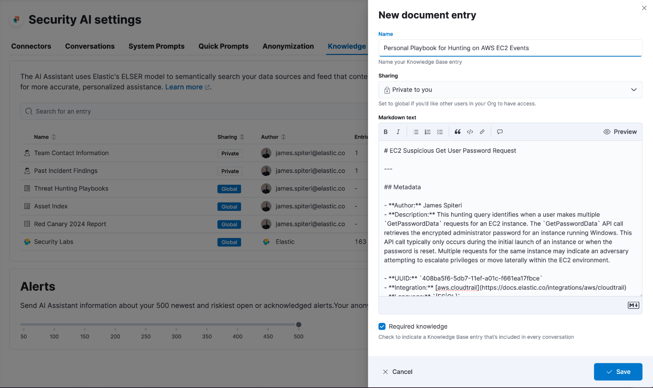Image resolution: width=653 pixels, height=388 pixels.
Task: Click the Security AI settings logo icon
Action: point(16,20)
